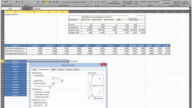192x108 pixels.
Task: Click the insert function fx icon
Action: (x=31, y=9)
